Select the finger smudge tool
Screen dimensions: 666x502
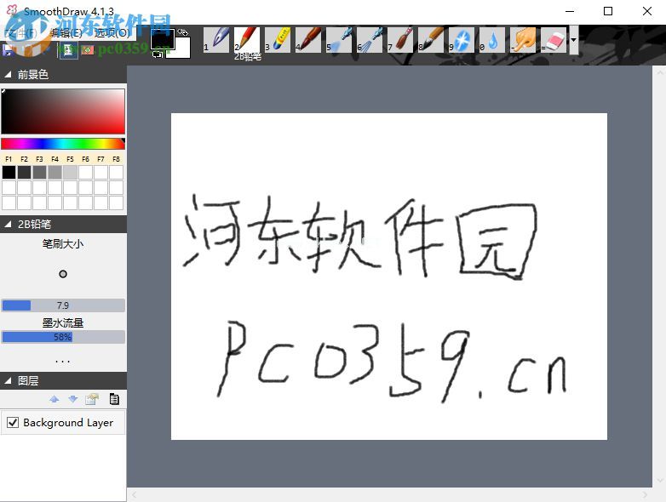(522, 40)
